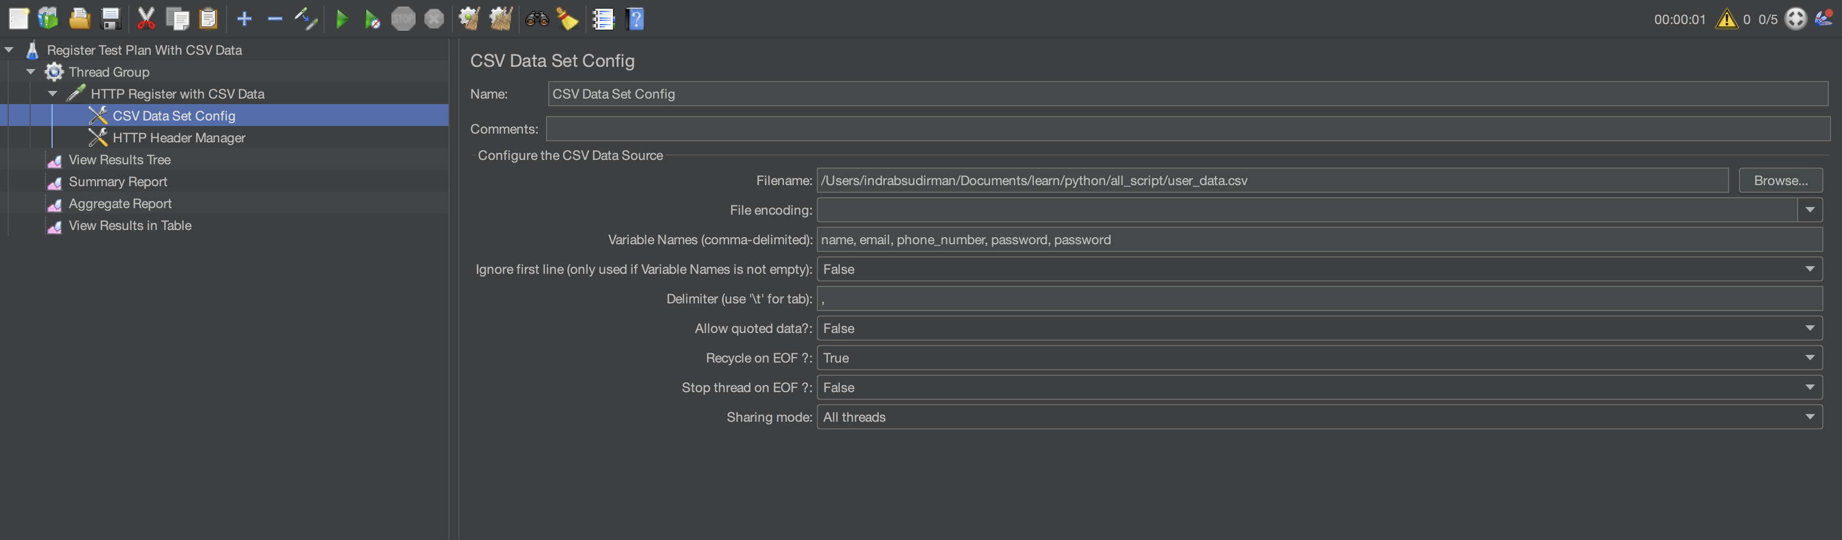
Task: Start the test with the green play icon
Action: tap(342, 19)
